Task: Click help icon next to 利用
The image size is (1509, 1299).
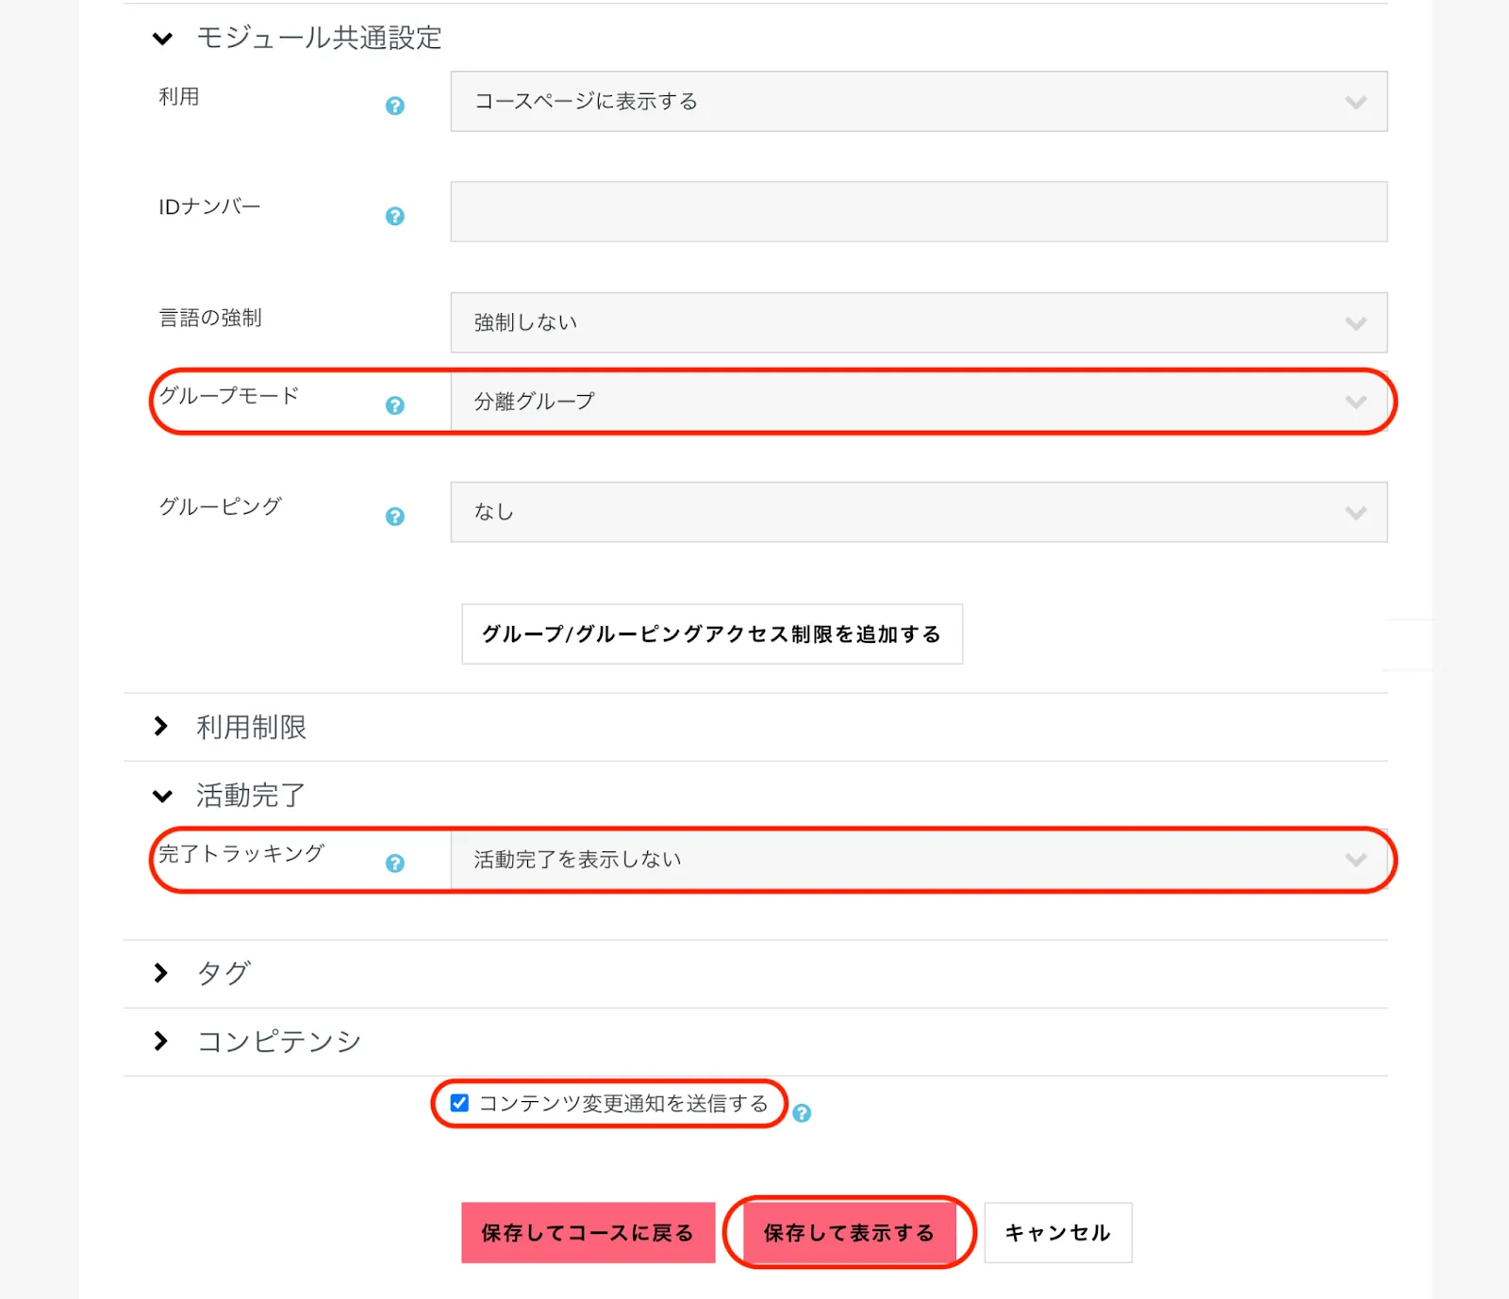Action: (395, 106)
